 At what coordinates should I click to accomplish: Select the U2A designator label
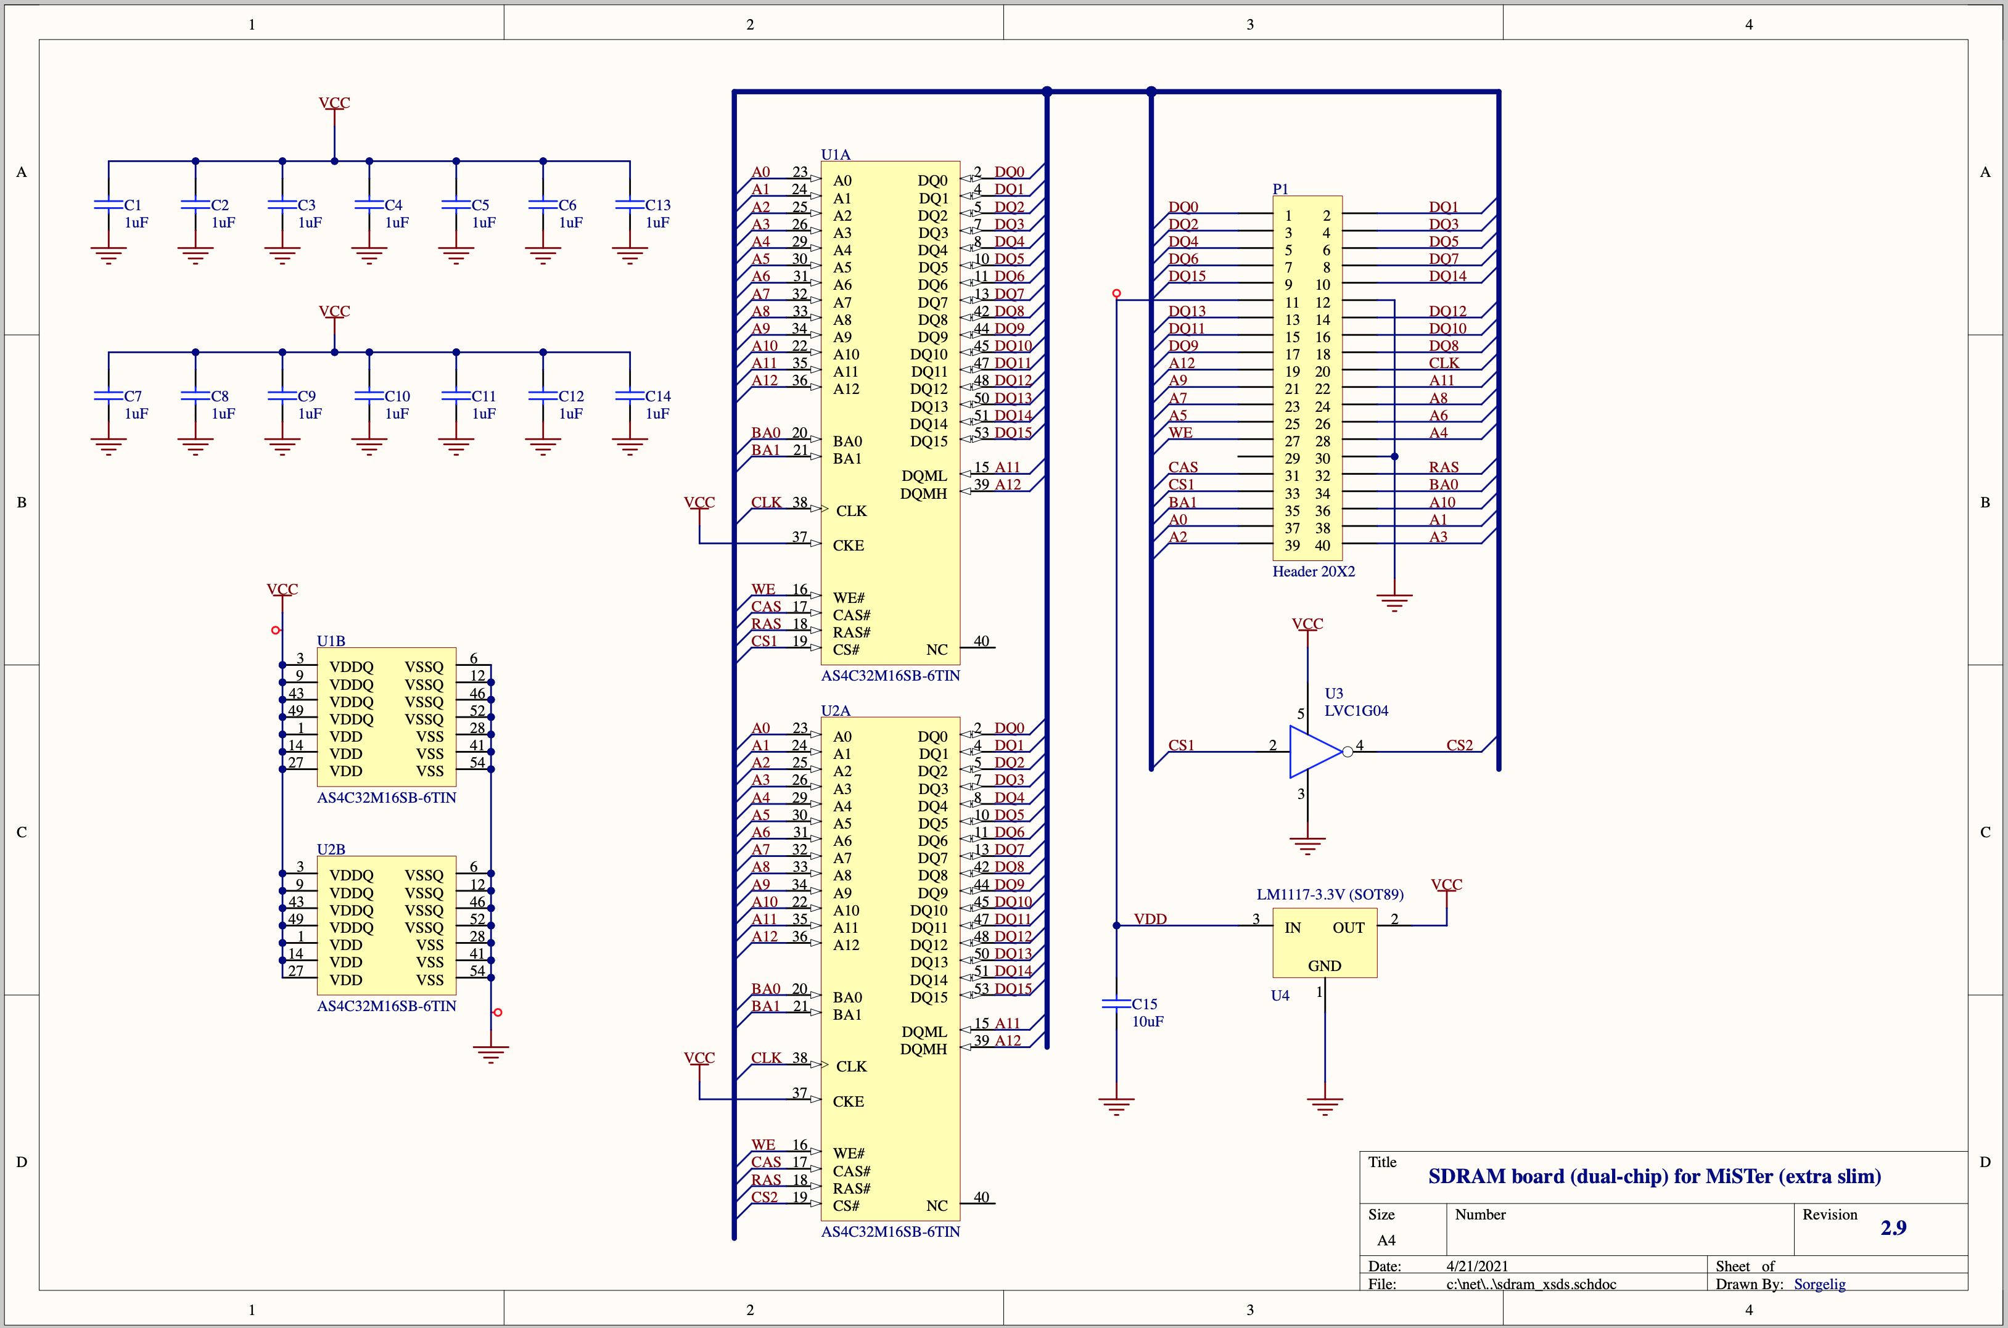[x=836, y=711]
